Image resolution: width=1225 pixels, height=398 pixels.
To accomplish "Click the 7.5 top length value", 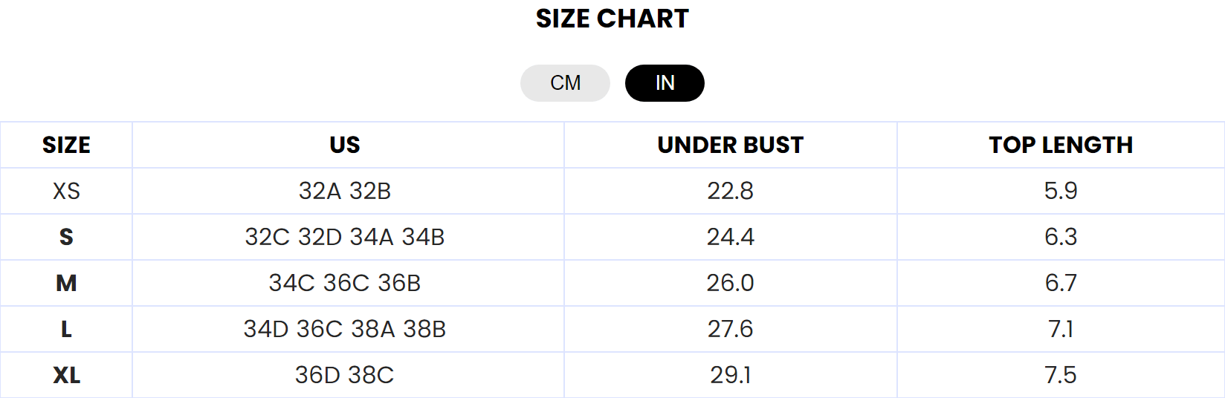I will [x=1061, y=375].
